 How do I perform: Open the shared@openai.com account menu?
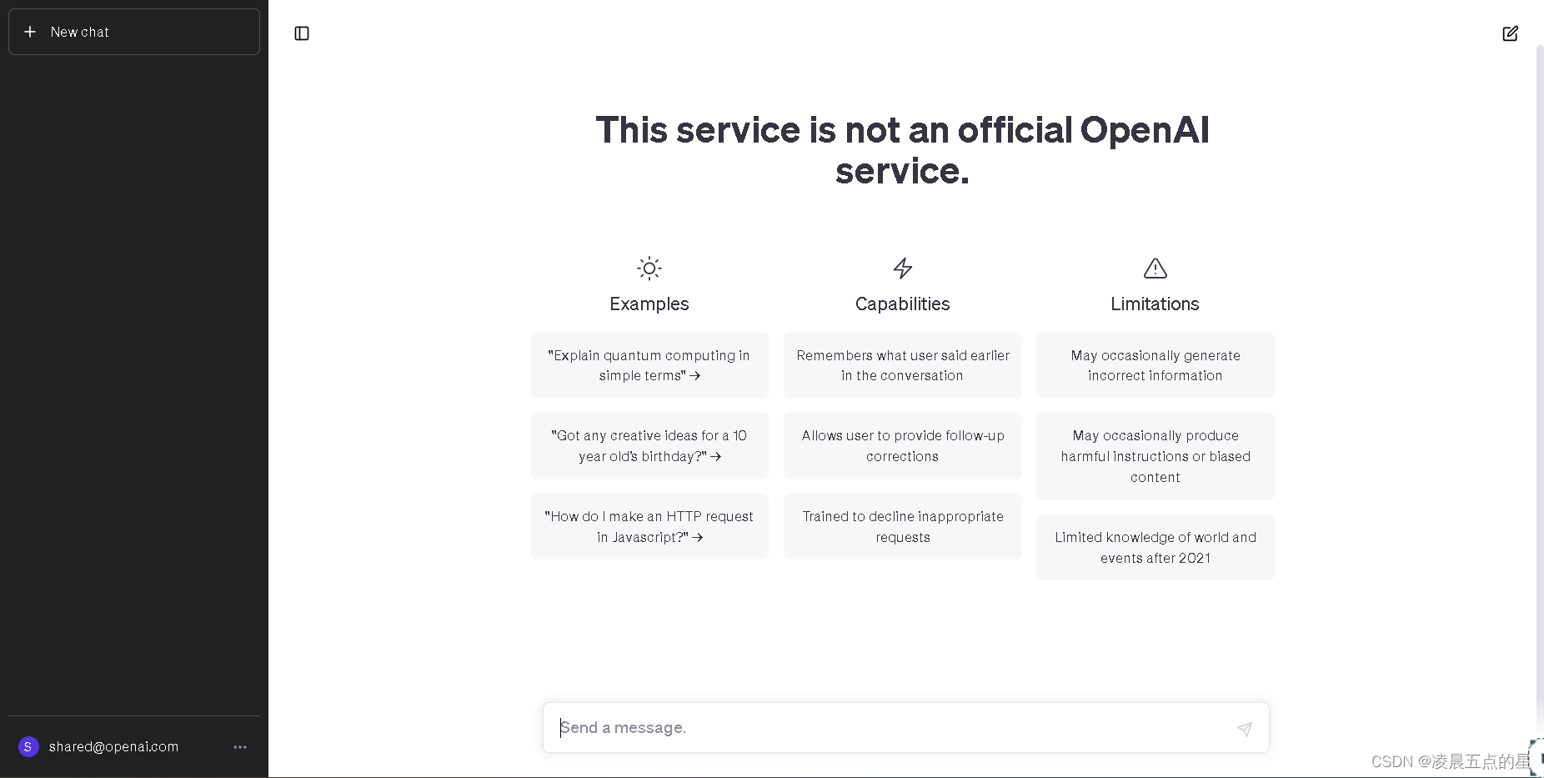[134, 746]
